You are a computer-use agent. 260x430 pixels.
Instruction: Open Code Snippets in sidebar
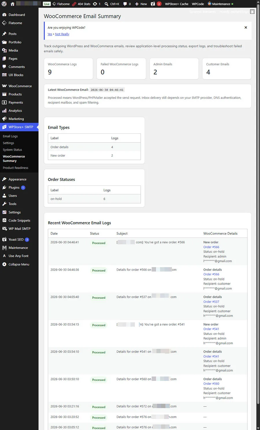point(19,220)
